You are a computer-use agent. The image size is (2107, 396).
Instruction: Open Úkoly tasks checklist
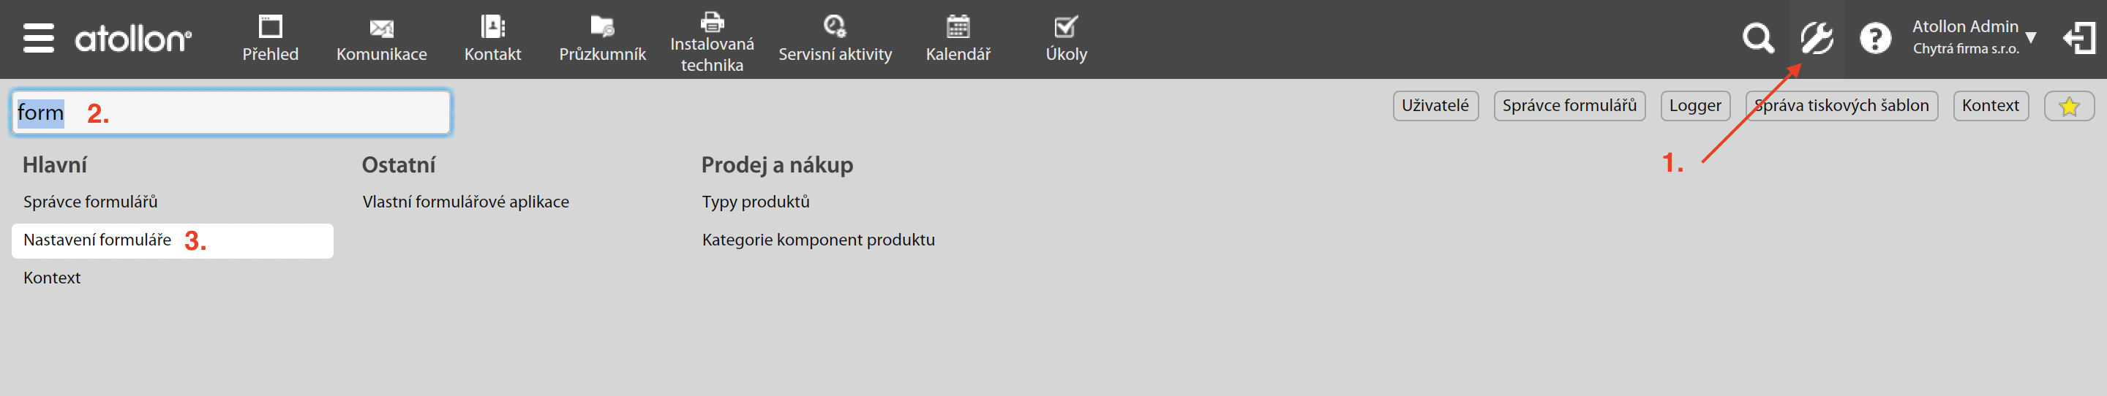[x=1066, y=39]
